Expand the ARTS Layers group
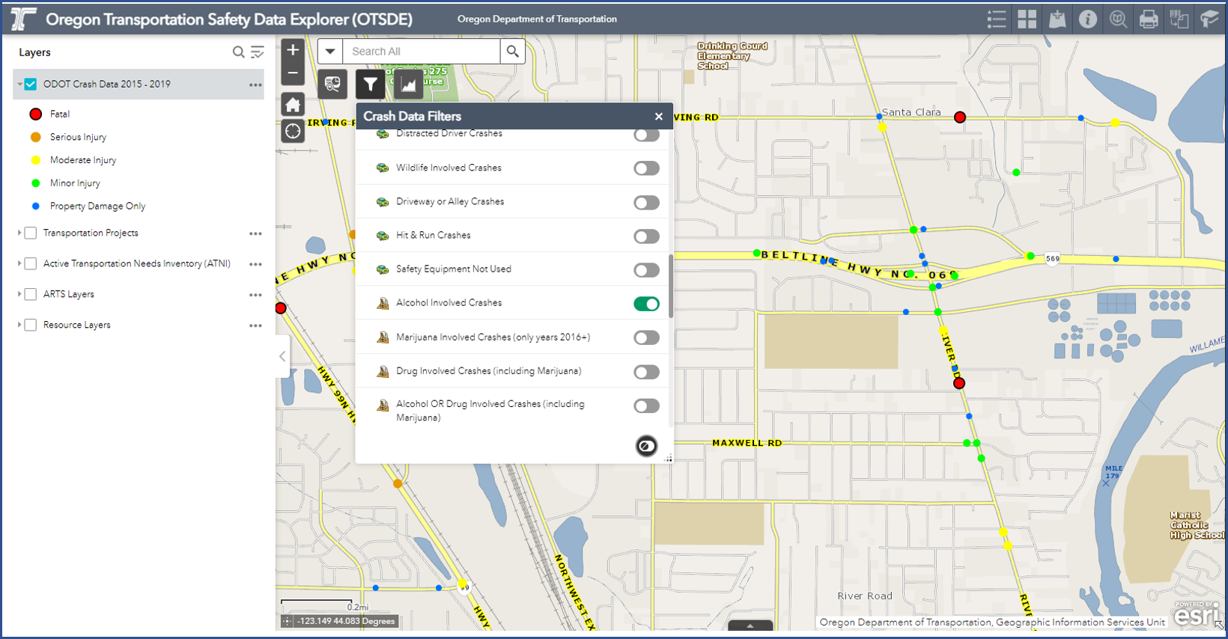 [x=19, y=294]
